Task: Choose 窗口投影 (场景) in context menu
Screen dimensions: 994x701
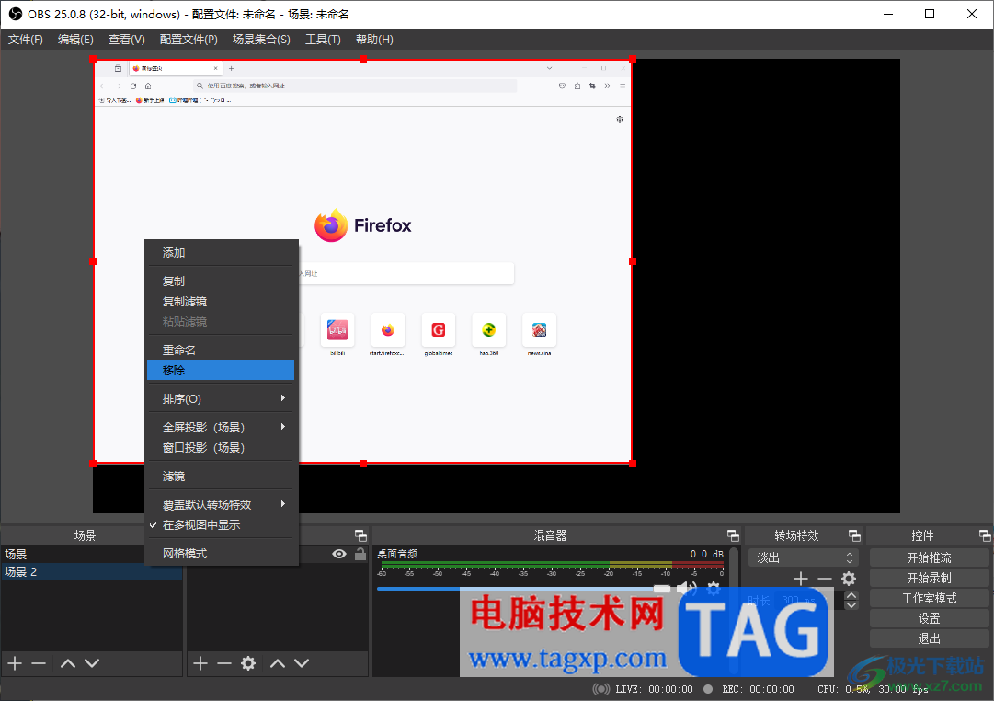Action: point(220,448)
